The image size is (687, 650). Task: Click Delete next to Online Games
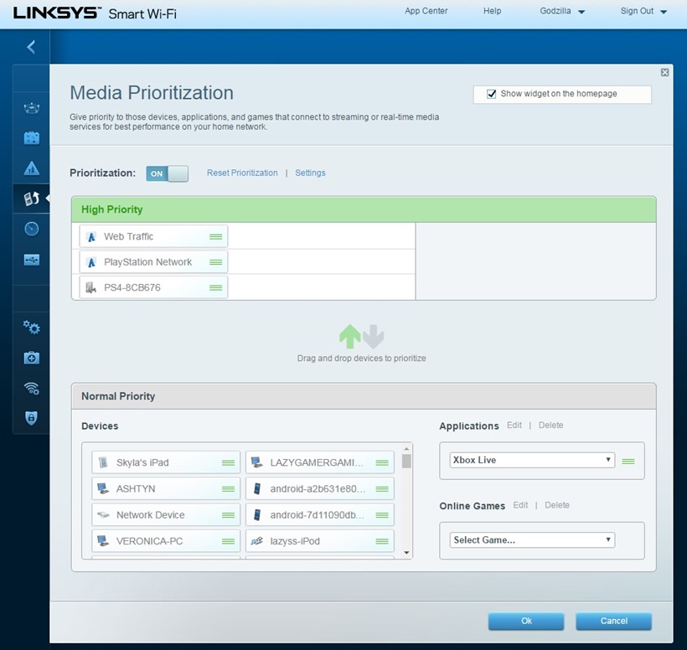pyautogui.click(x=557, y=505)
